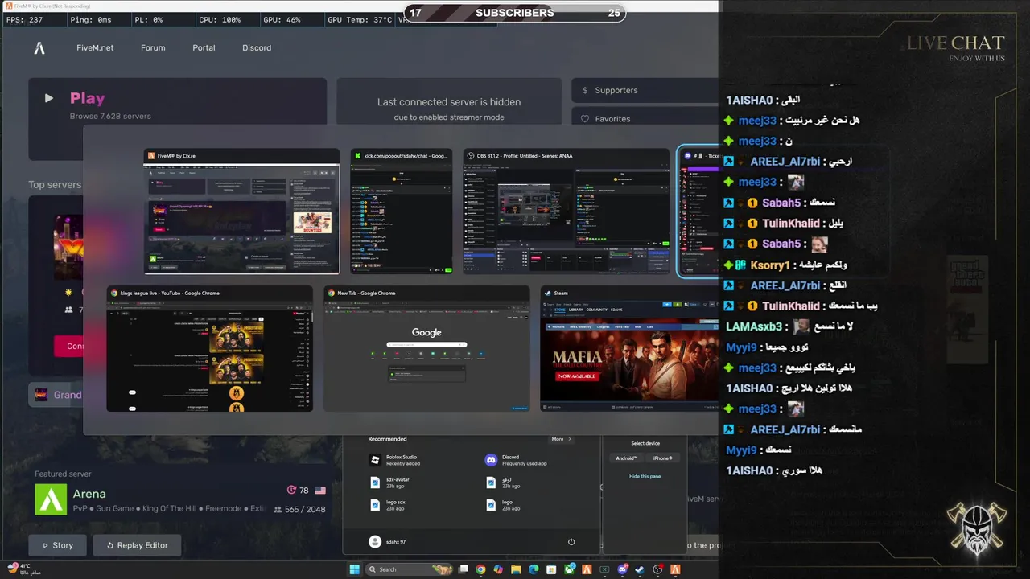1030x579 pixels.
Task: Click the Arena server green logo
Action: (51, 500)
